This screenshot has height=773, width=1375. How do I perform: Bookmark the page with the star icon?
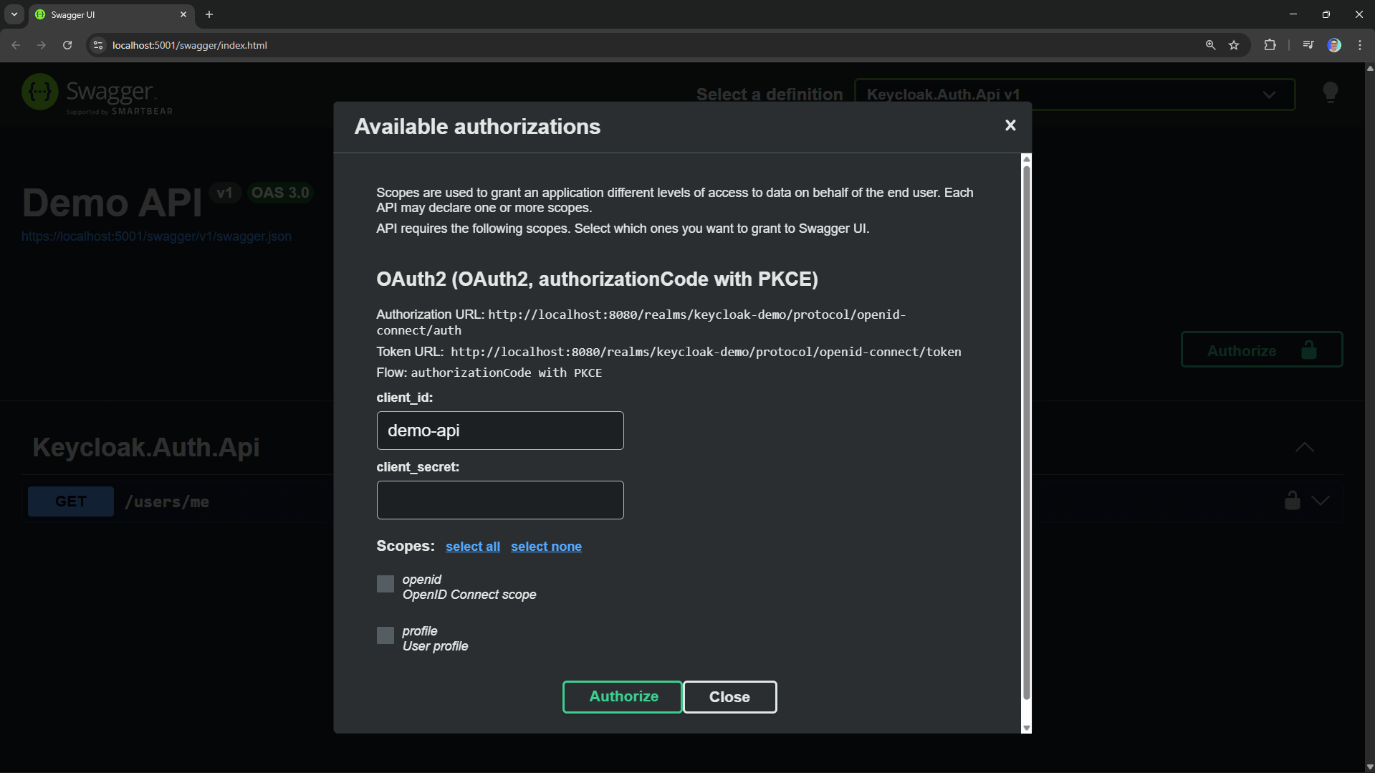pyautogui.click(x=1234, y=44)
